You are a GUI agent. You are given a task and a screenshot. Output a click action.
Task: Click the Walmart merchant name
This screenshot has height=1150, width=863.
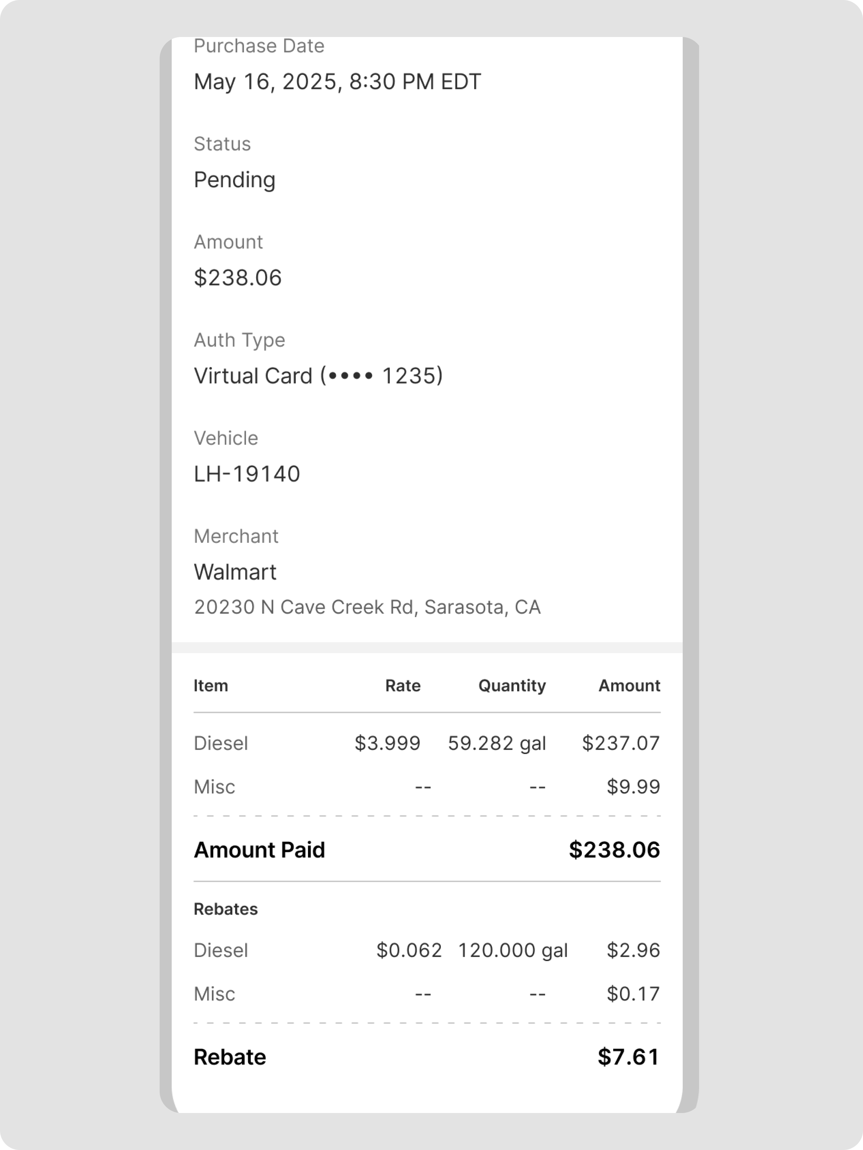coord(235,572)
